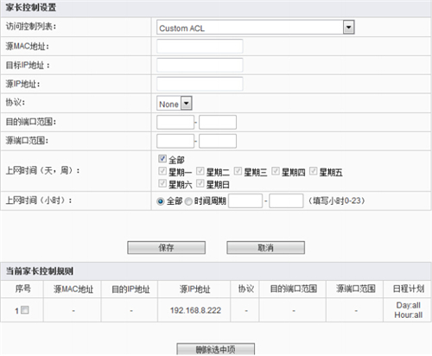Click the 时间周期 end hour field
This screenshot has width=432, height=356.
[286, 200]
